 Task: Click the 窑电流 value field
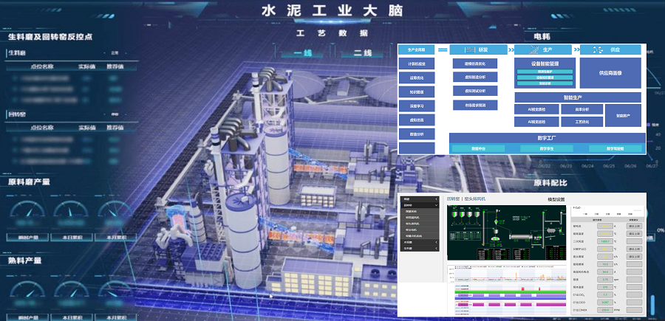(x=605, y=226)
